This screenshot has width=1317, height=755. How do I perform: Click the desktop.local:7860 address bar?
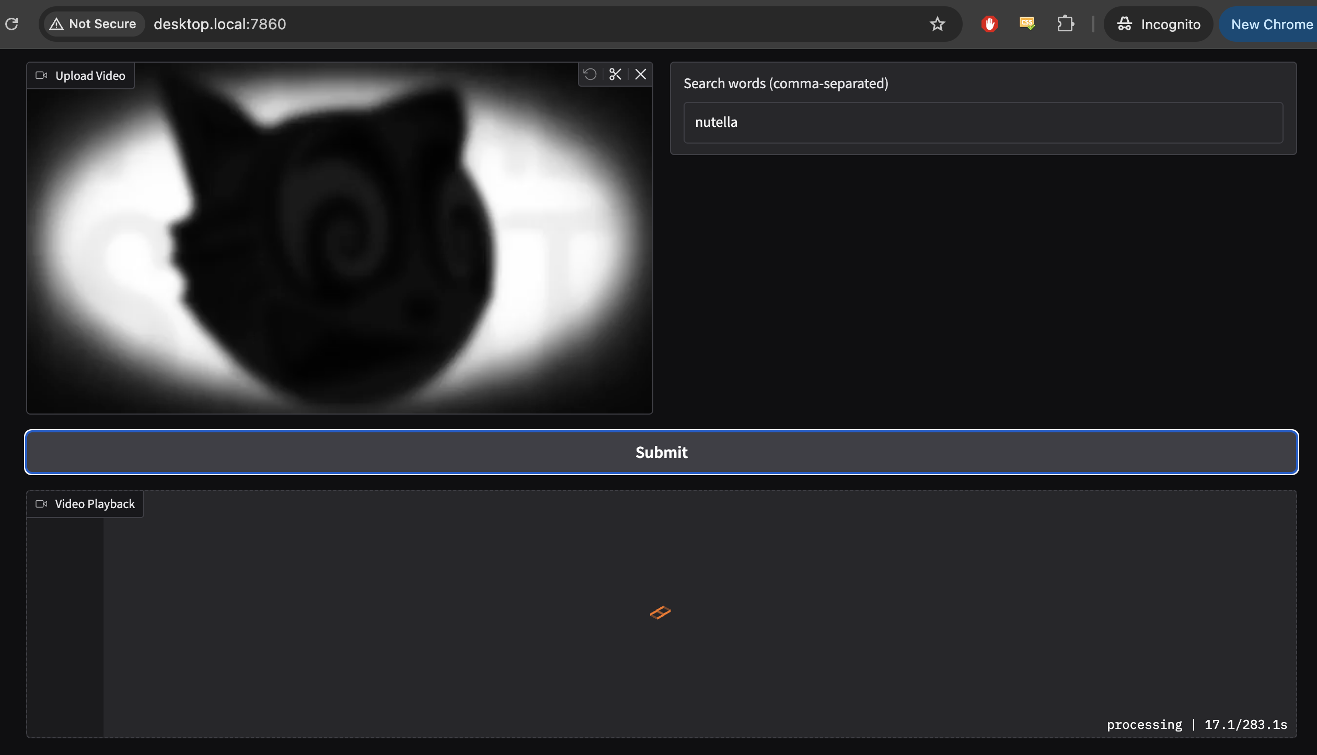(x=470, y=24)
